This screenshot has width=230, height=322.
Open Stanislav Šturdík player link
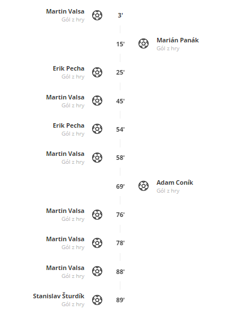[x=59, y=296]
